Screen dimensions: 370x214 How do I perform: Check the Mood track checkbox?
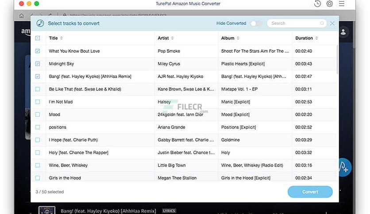click(38, 115)
